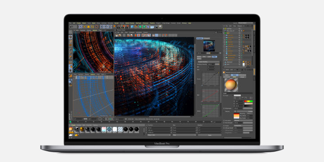Click the Light object icon

tap(160, 27)
